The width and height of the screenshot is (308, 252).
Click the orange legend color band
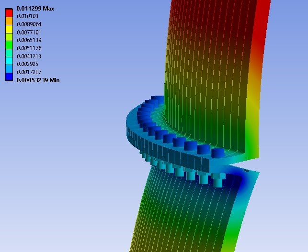point(9,21)
